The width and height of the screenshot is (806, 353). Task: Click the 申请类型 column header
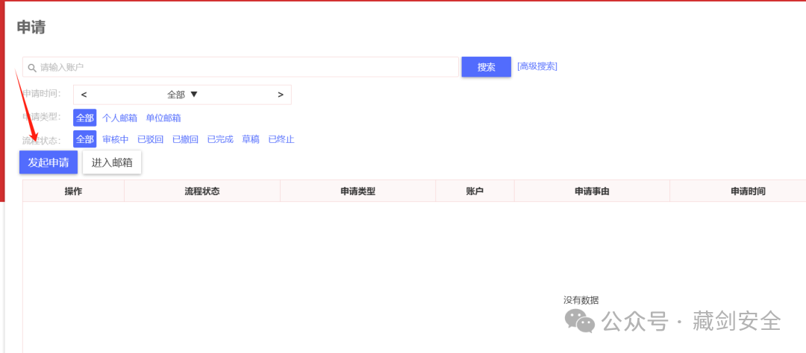point(357,191)
